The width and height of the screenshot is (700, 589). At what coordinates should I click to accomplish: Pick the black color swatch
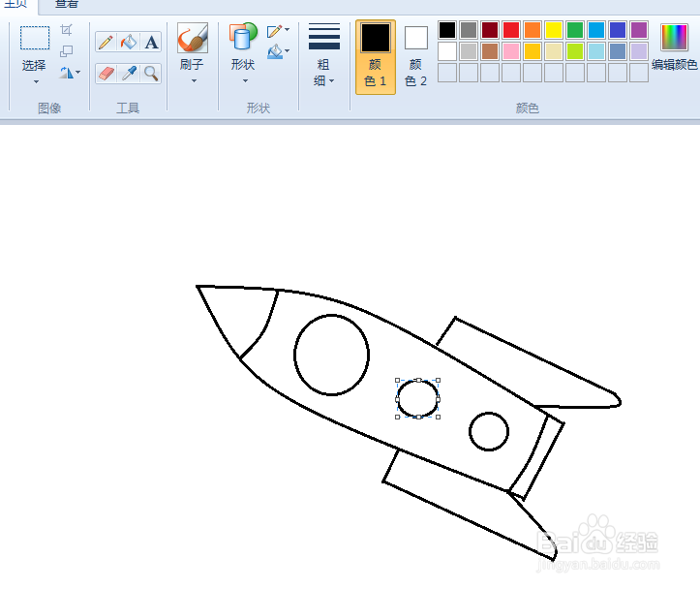click(x=447, y=30)
